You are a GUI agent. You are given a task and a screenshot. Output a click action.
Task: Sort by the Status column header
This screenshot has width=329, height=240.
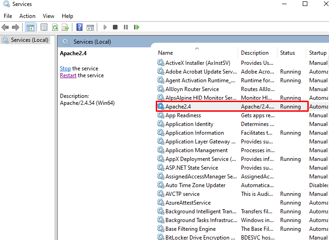288,53
